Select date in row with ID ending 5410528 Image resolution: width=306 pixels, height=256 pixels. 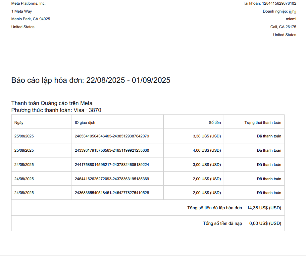(x=24, y=193)
